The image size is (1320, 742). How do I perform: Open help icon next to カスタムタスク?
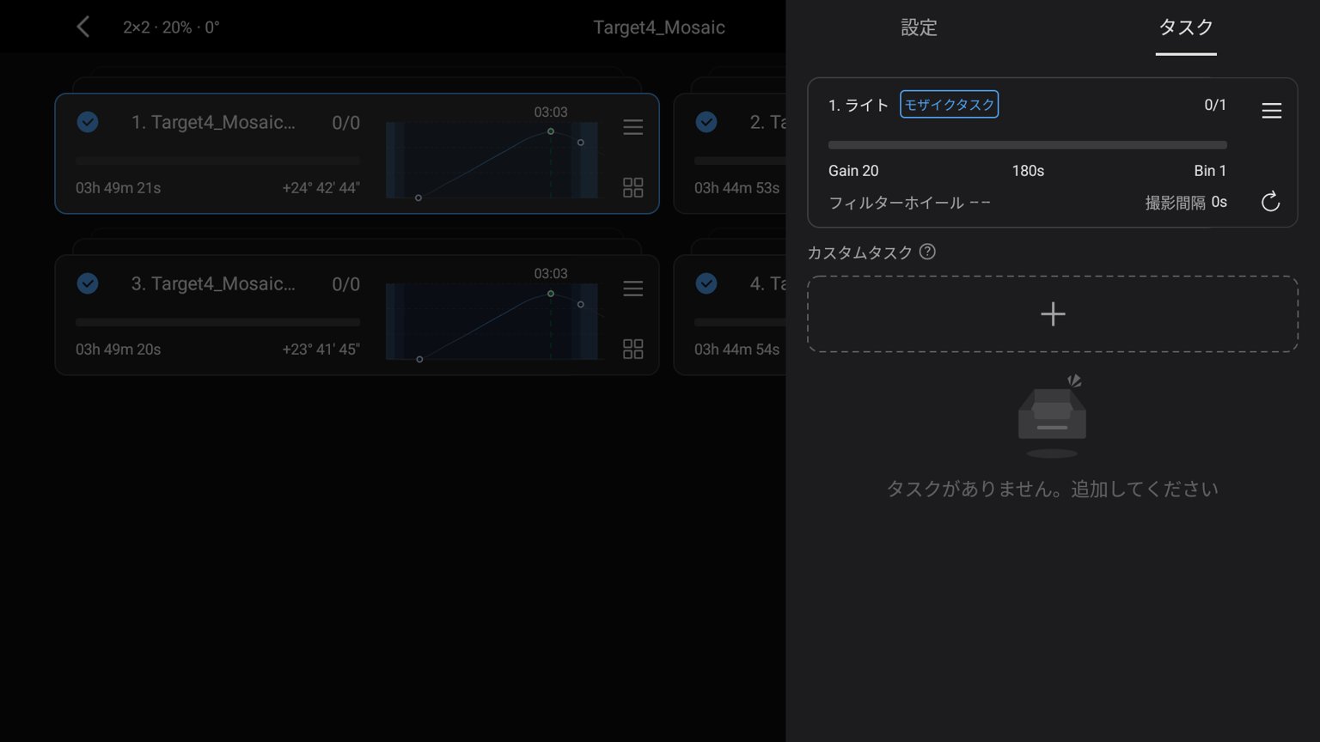(927, 252)
